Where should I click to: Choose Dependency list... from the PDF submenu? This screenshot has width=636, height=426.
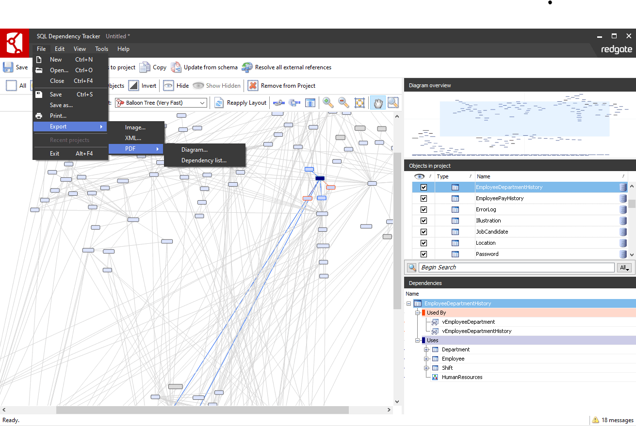click(205, 160)
